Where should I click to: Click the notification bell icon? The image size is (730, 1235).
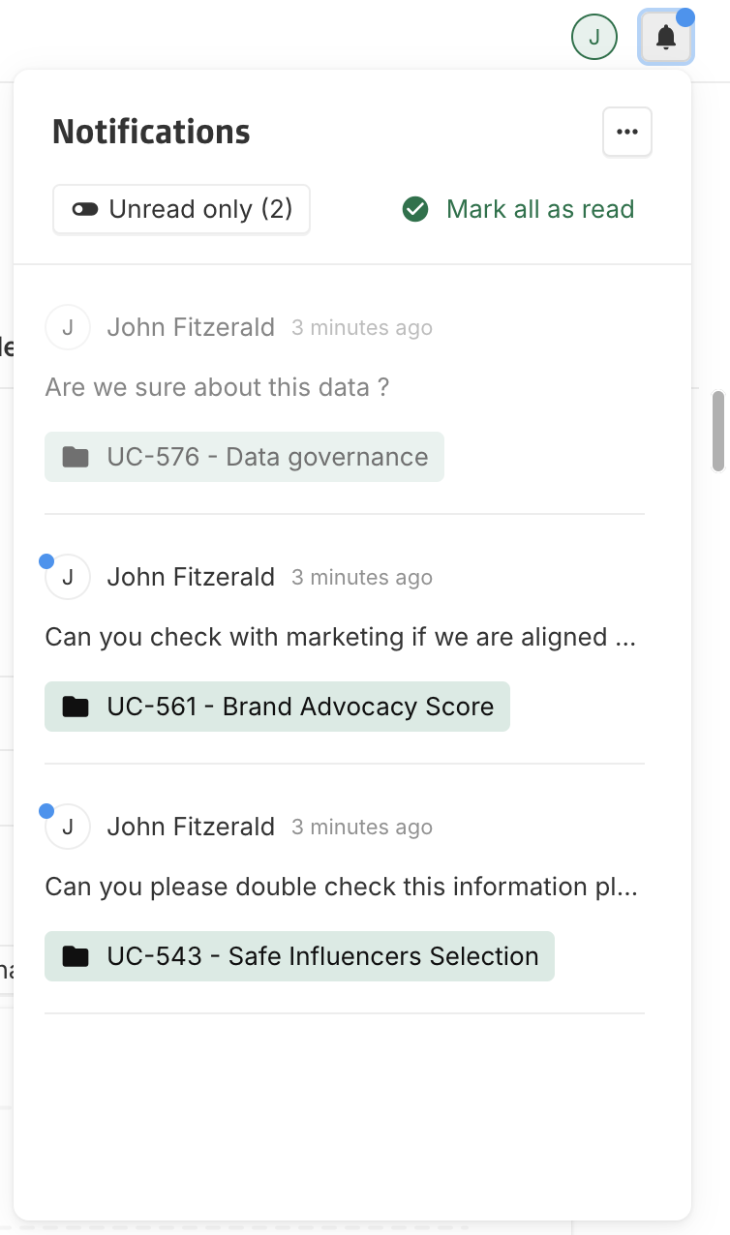click(x=665, y=38)
